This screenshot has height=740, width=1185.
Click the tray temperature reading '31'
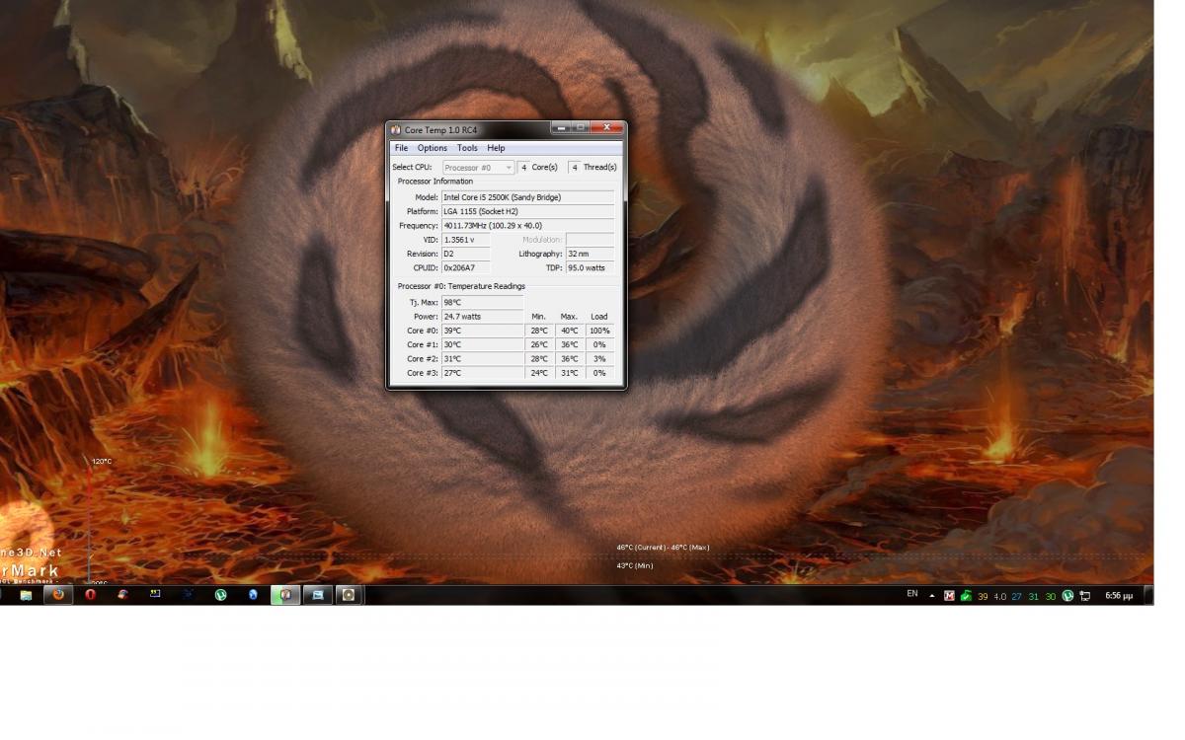pyautogui.click(x=1033, y=596)
